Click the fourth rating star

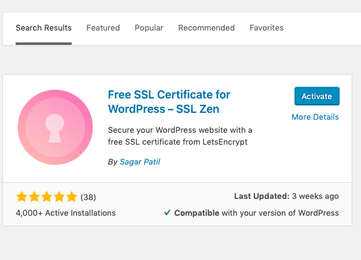point(59,197)
